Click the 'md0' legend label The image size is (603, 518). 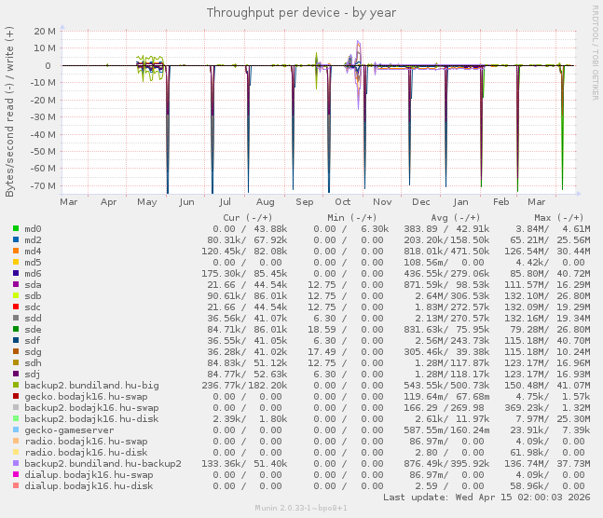click(x=33, y=229)
